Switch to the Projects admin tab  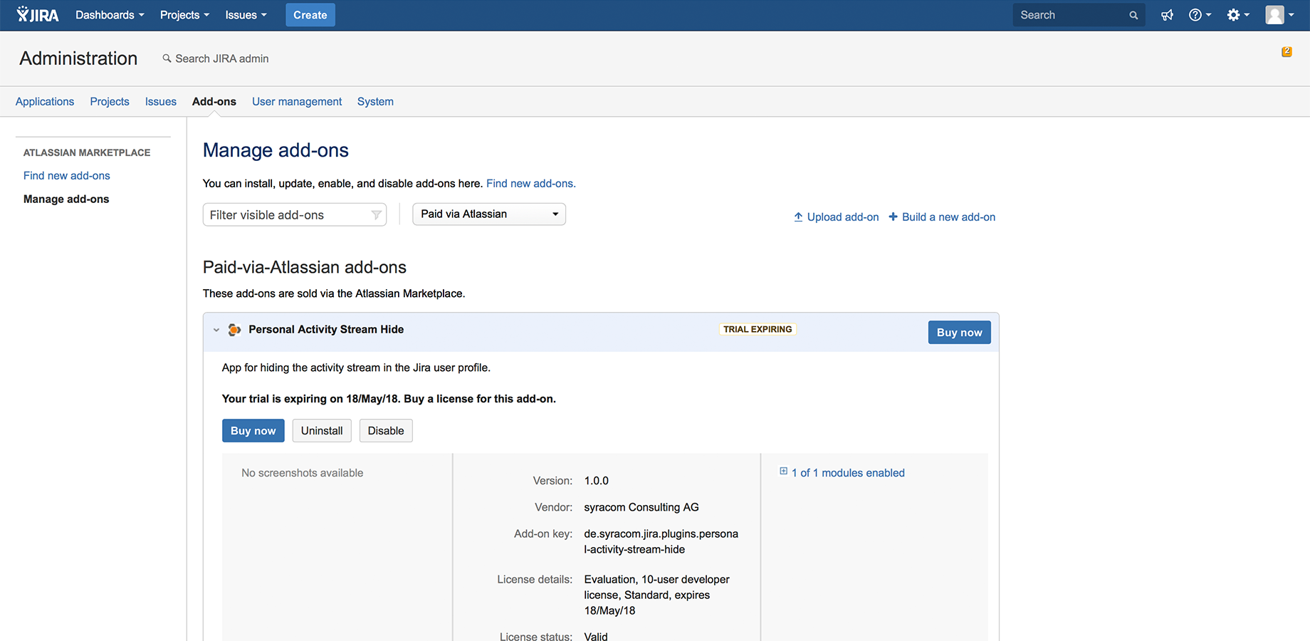110,102
